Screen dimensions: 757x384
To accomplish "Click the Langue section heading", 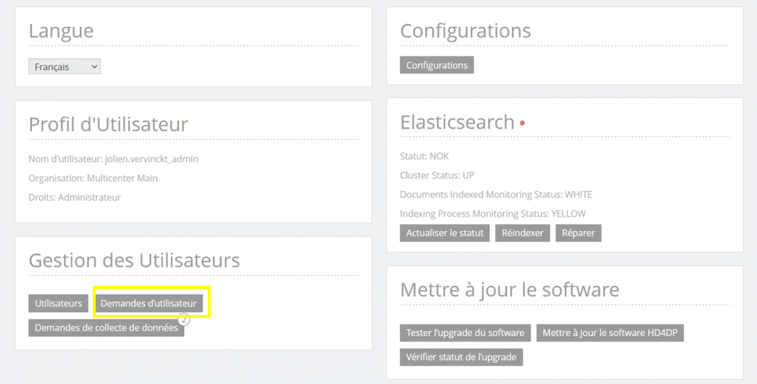I will click(x=61, y=31).
